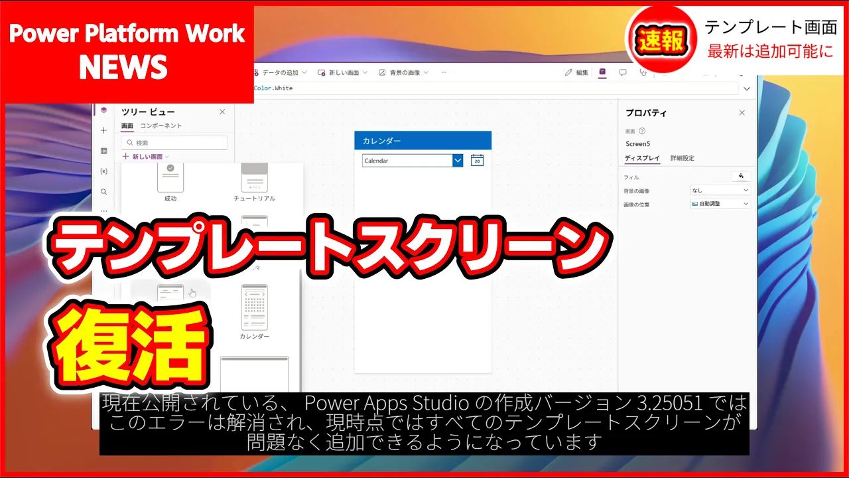Open the 背景の画像 property dropdown showing なし
Viewport: 849px width, 478px height.
(720, 191)
